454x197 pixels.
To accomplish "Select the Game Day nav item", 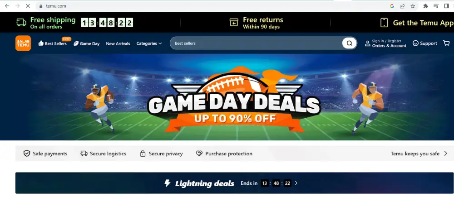I will (x=87, y=43).
